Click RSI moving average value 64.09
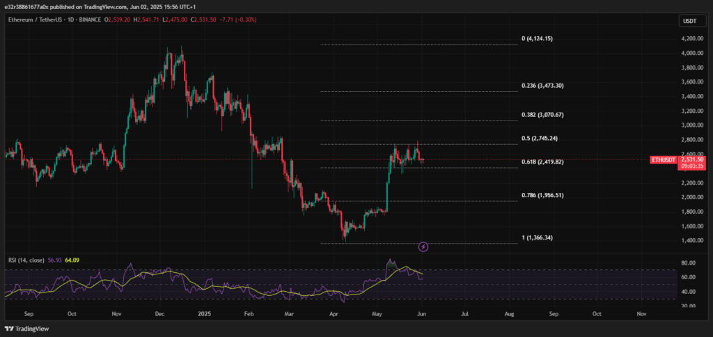Viewport: 713px width, 337px height. (72, 260)
